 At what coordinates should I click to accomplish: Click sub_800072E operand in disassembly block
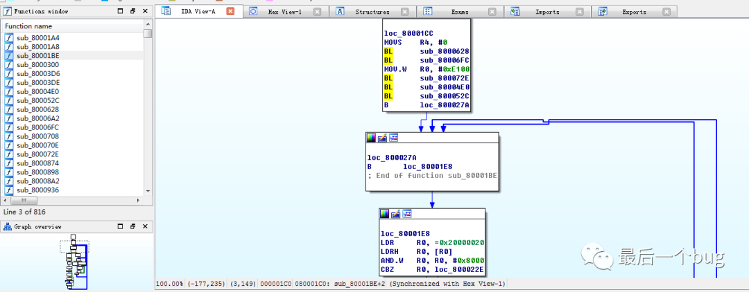coord(443,78)
